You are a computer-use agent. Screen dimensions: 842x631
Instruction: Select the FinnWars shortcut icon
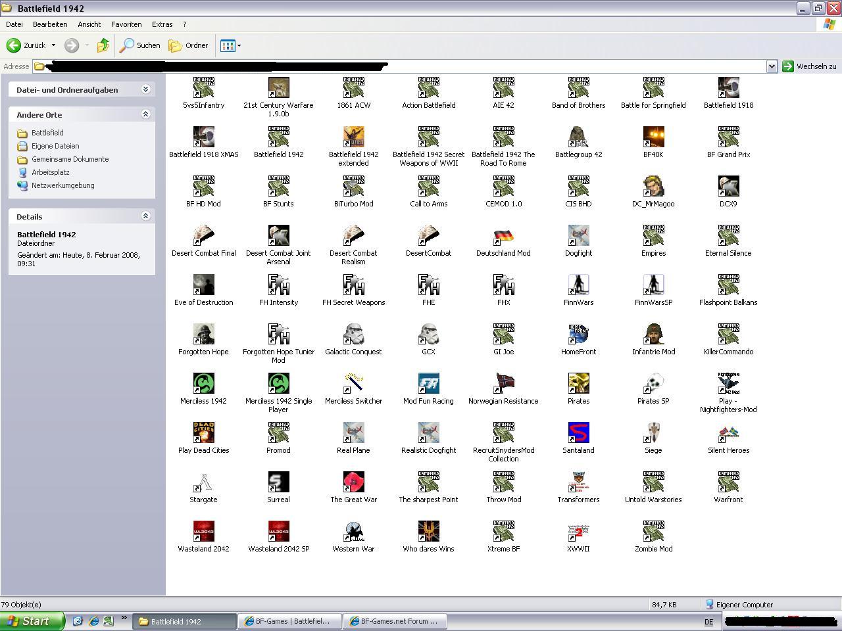578,285
